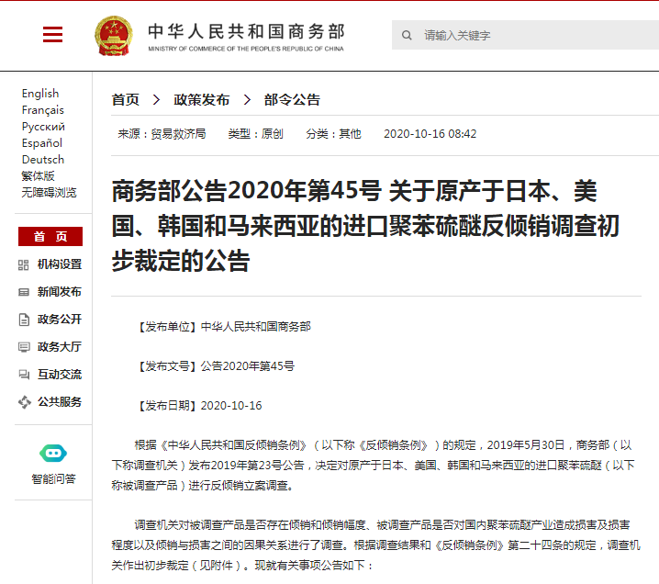
Task: Switch language to Deutsch
Action: 43,160
